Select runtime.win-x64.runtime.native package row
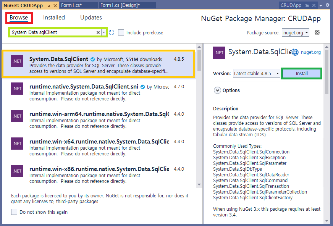333x226 pixels. pyautogui.click(x=99, y=147)
